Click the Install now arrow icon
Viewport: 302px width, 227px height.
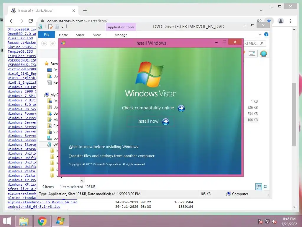click(x=165, y=121)
